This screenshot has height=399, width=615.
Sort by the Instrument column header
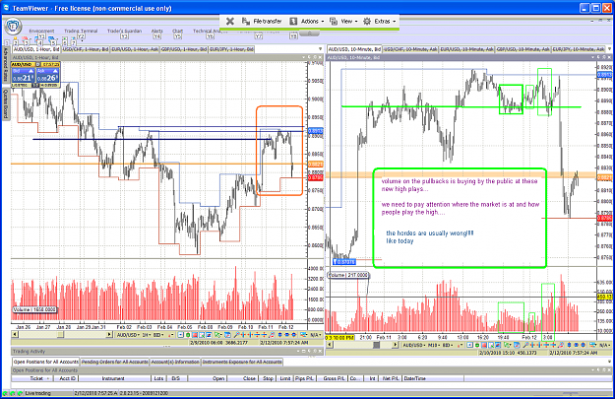[x=113, y=378]
